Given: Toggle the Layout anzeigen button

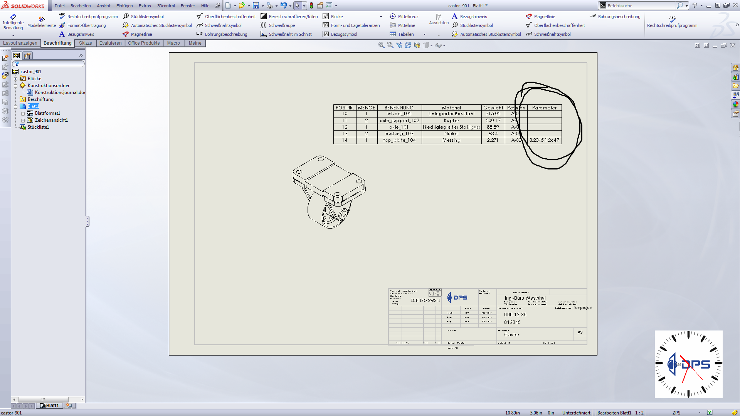Looking at the screenshot, I should pos(20,43).
